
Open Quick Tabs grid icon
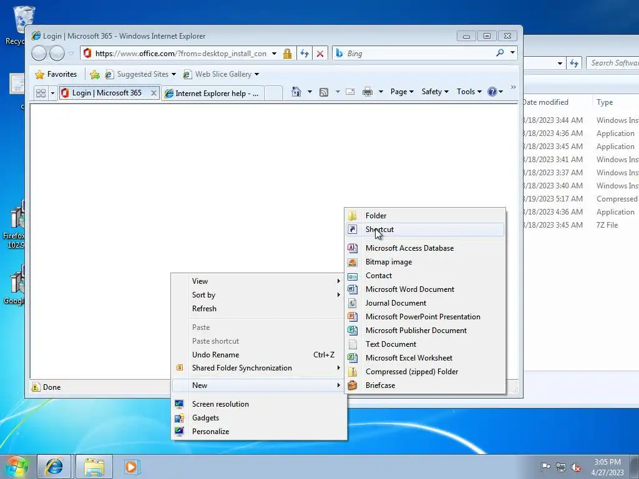41,93
